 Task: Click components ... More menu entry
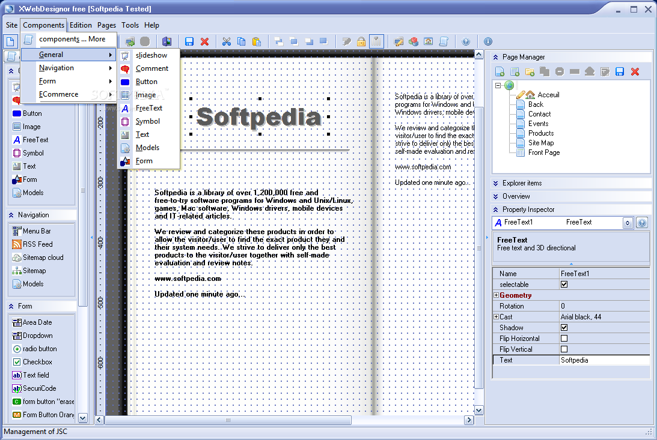click(69, 39)
